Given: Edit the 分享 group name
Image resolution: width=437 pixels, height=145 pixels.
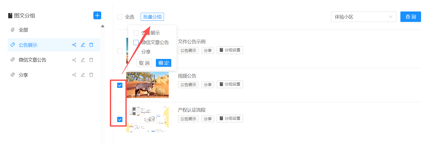Looking at the screenshot, I should click(x=83, y=75).
